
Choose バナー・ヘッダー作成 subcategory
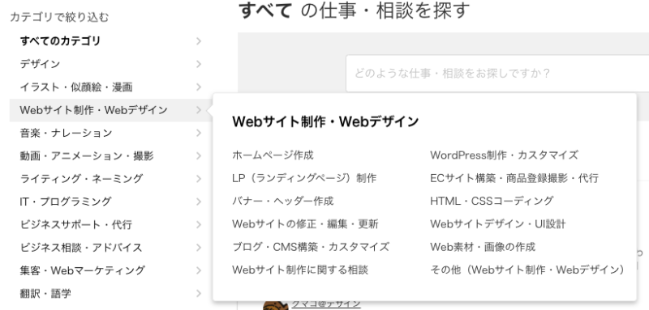tap(282, 201)
